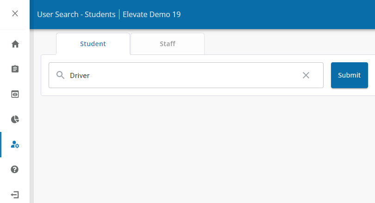Viewport: 375px width, 203px height.
Task: Open the pie chart reports icon
Action: 15,119
